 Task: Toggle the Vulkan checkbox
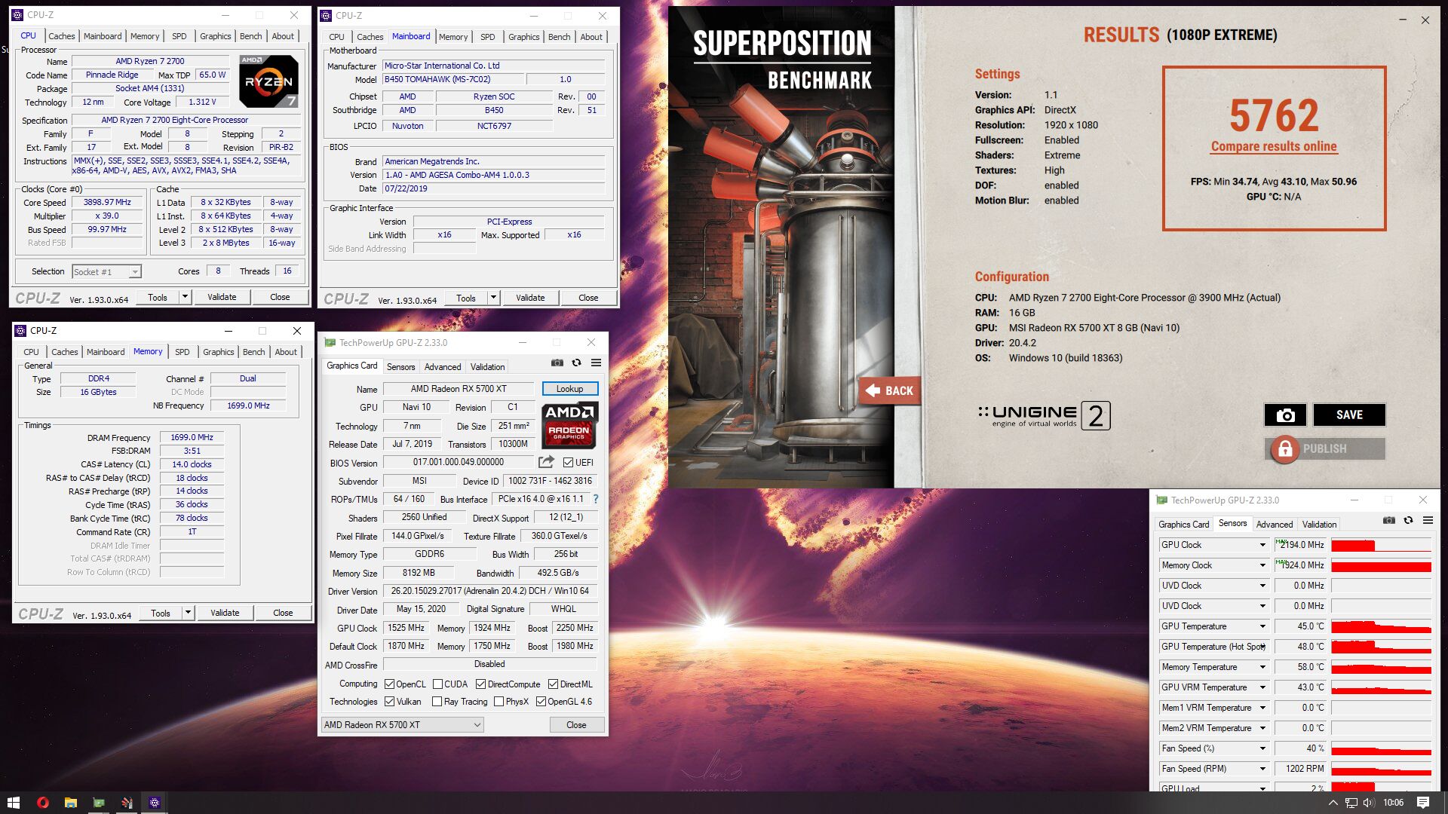pos(390,702)
